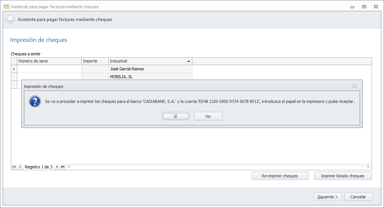Go to next record in navigator
Screen dimensions: 384x208
(57, 167)
